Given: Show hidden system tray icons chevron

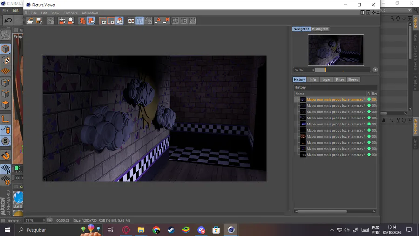Looking at the screenshot, I should 332,230.
